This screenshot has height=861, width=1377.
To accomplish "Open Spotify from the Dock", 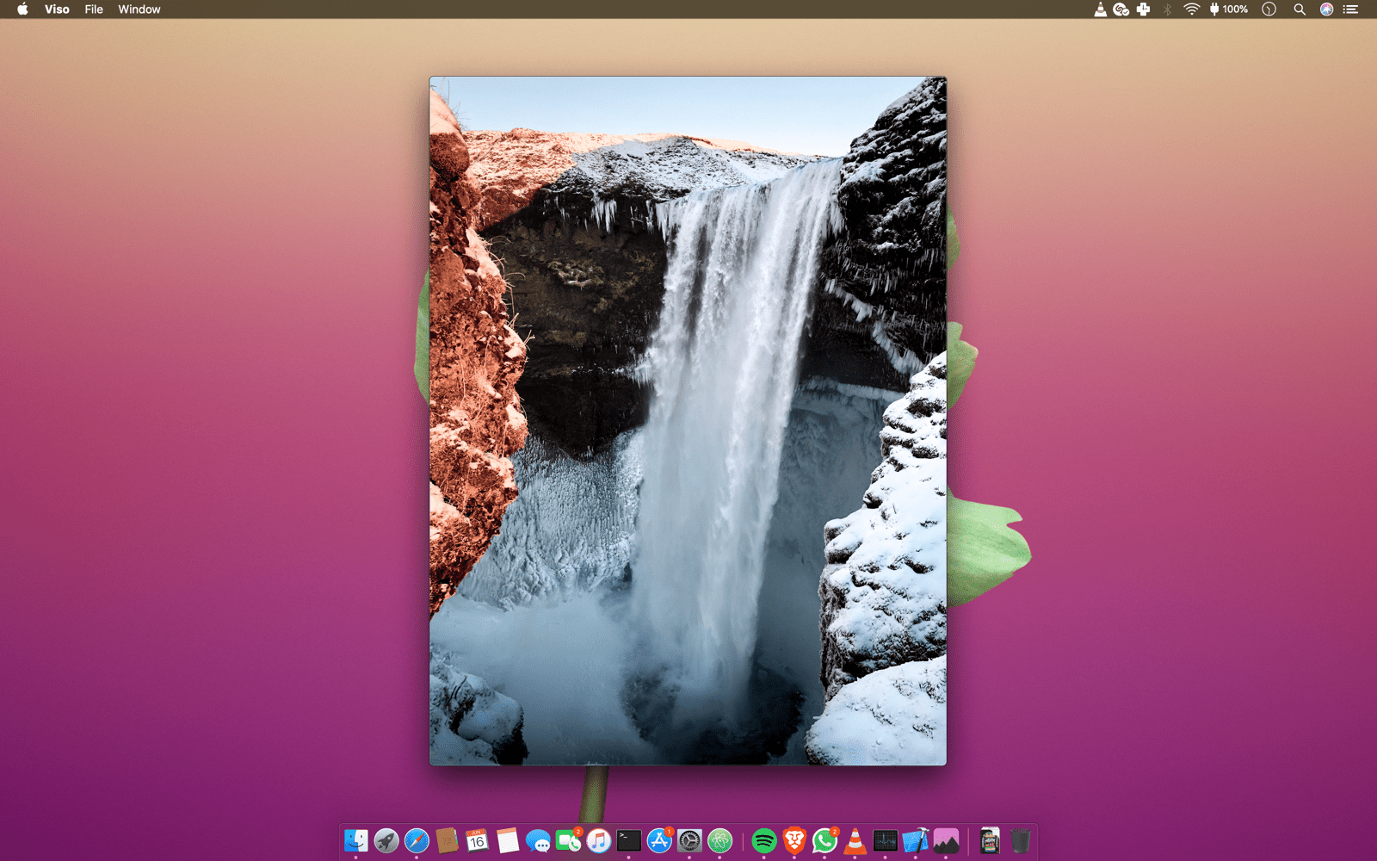I will [x=764, y=840].
